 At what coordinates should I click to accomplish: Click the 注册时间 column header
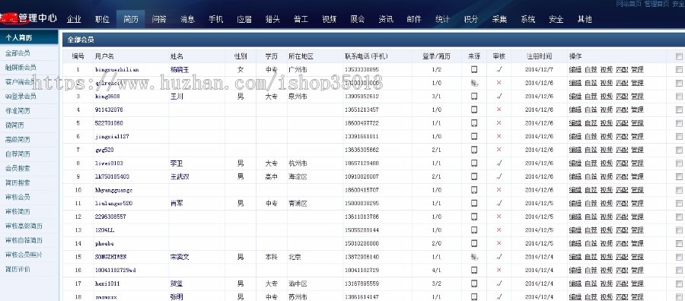(539, 56)
